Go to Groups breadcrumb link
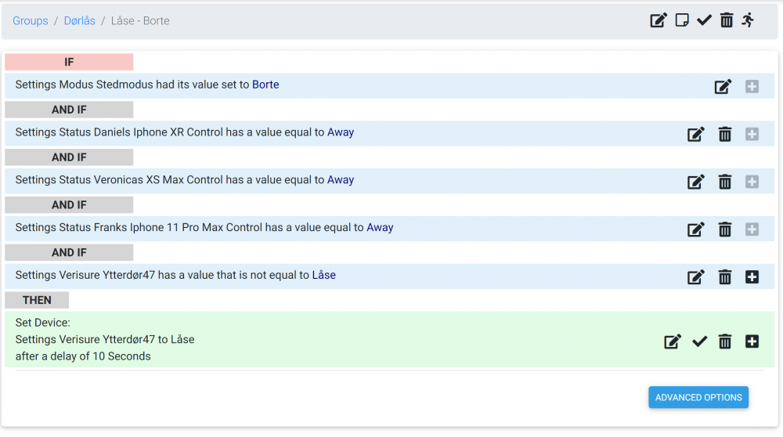The image size is (783, 437). (31, 20)
